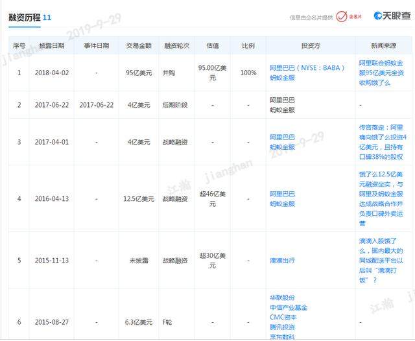The image size is (415, 341).
Task: Click the 新闻来源 column header
Action: (x=383, y=45)
